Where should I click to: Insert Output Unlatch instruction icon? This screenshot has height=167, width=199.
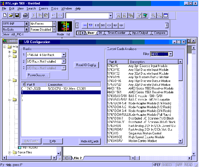(121, 25)
